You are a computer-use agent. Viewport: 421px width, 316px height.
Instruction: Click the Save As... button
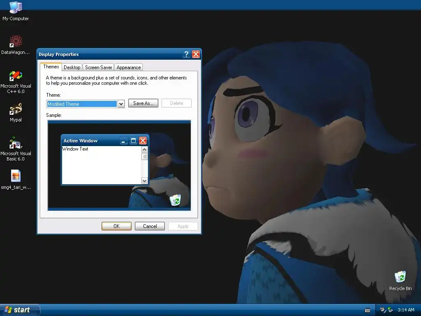[x=143, y=103]
